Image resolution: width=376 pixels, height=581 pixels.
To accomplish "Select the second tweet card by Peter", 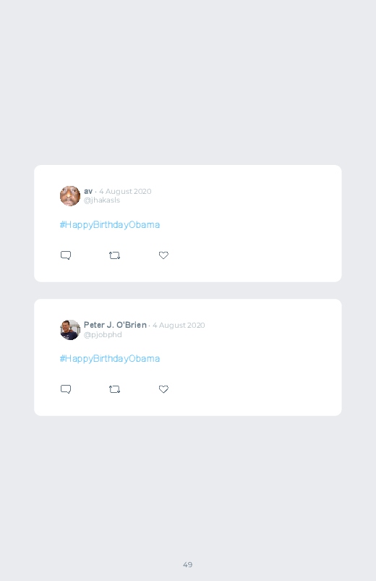I will (x=188, y=357).
